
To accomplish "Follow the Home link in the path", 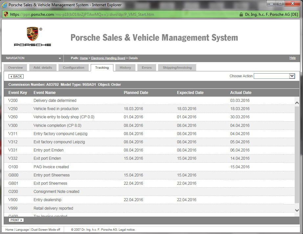I will click(x=84, y=58).
